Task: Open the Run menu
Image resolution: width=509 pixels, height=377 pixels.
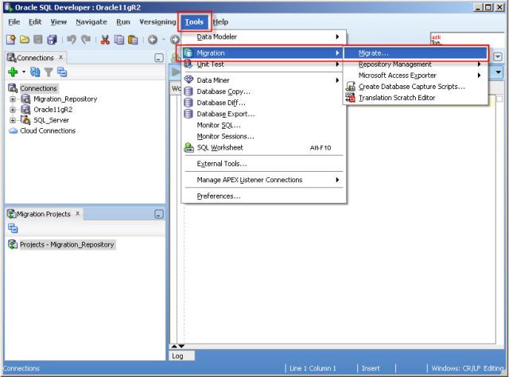Action: (x=123, y=22)
